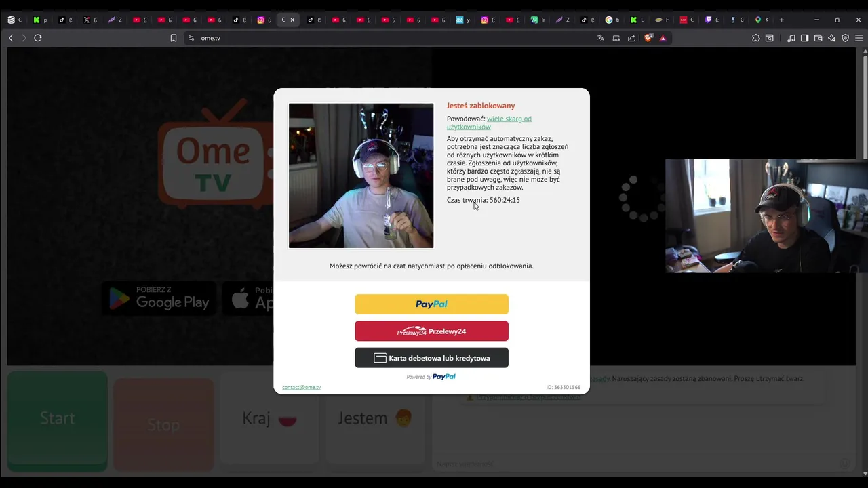The image size is (868, 488).
Task: Toggle the browser sidebar panel icon
Action: (804, 38)
